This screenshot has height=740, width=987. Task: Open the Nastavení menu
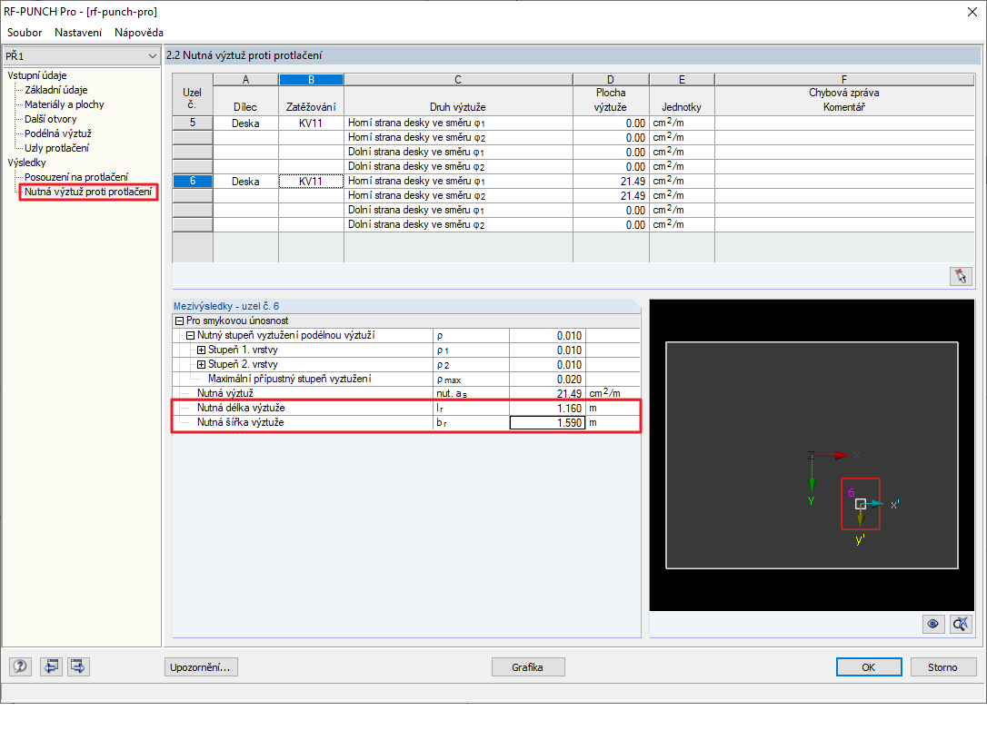point(78,33)
